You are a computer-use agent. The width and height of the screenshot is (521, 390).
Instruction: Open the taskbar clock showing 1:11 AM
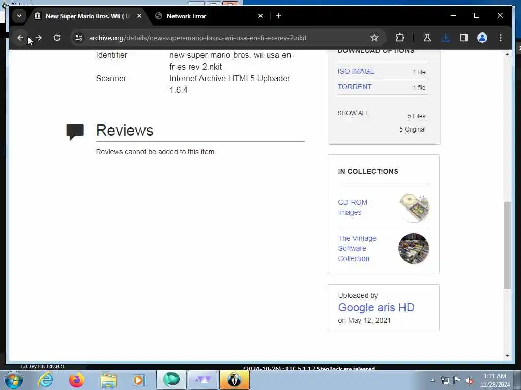(495, 380)
